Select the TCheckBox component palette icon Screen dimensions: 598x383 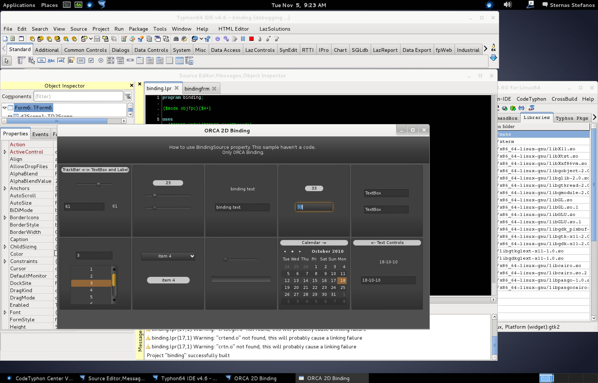tap(91, 61)
